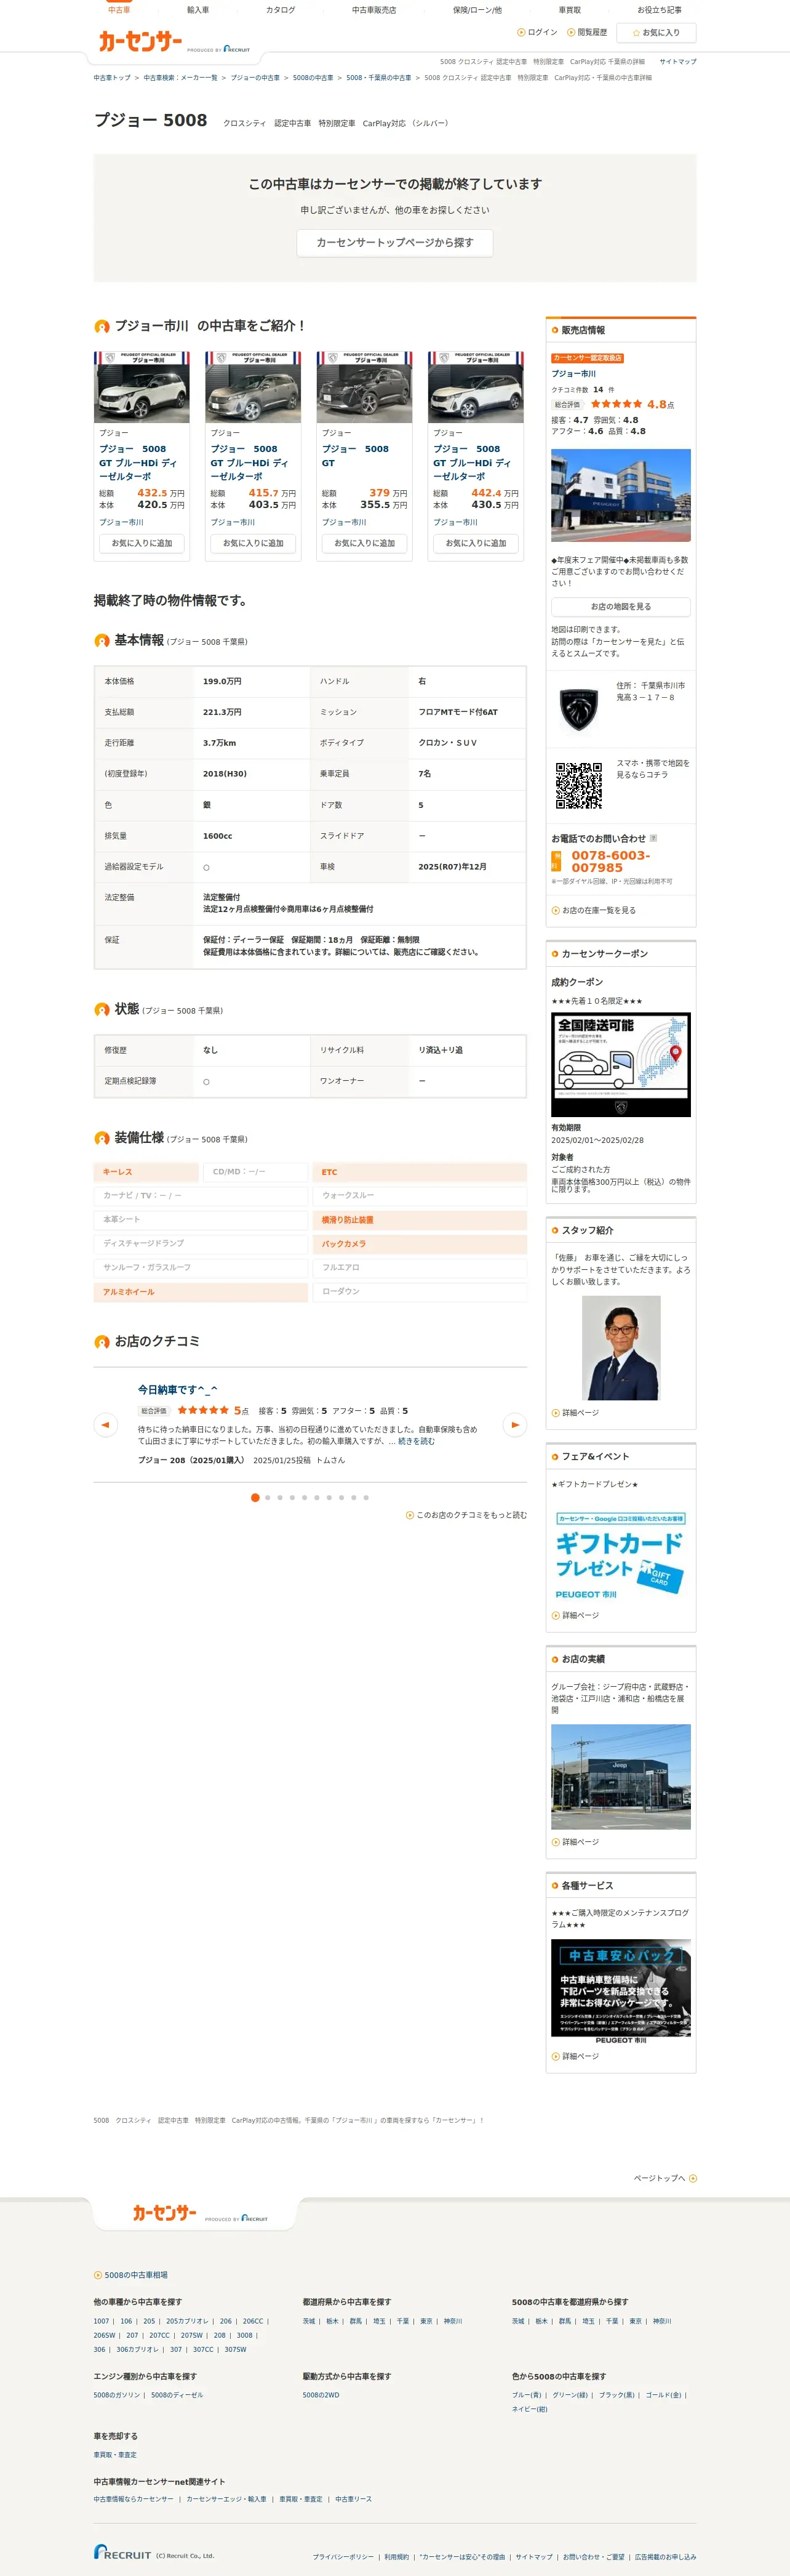Open the ログイン link with circle icon
Image resolution: width=790 pixels, height=2576 pixels.
coord(537,32)
